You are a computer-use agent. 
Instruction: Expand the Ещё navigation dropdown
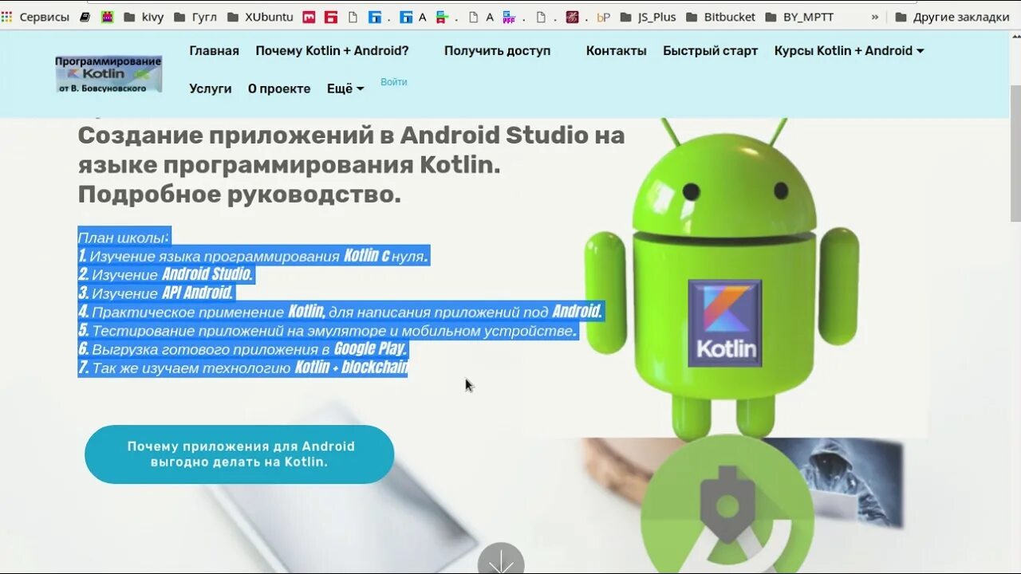coord(345,88)
